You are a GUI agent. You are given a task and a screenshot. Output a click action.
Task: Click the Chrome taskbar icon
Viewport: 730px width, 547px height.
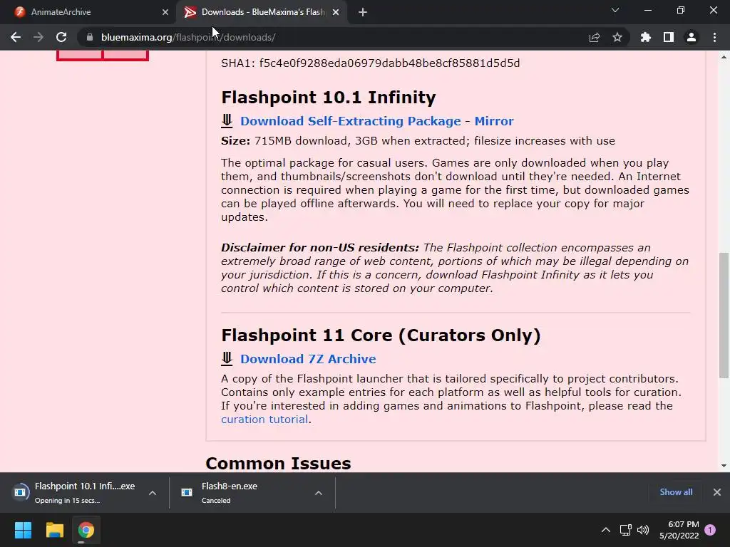click(86, 530)
